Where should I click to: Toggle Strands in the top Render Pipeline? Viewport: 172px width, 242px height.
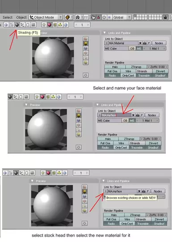pos(144,71)
